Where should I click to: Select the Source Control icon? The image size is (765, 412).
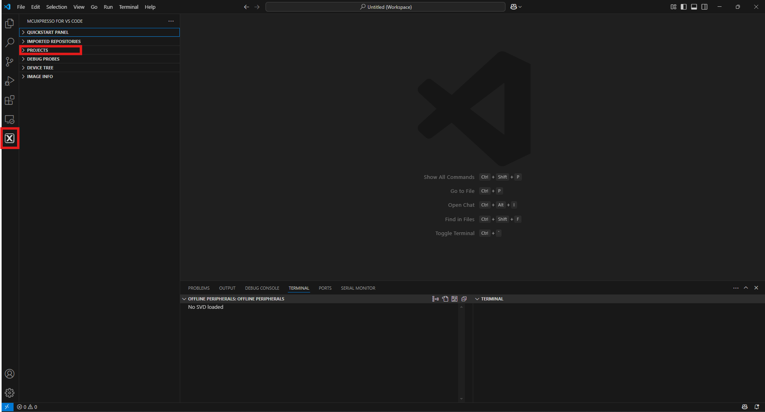[x=10, y=62]
